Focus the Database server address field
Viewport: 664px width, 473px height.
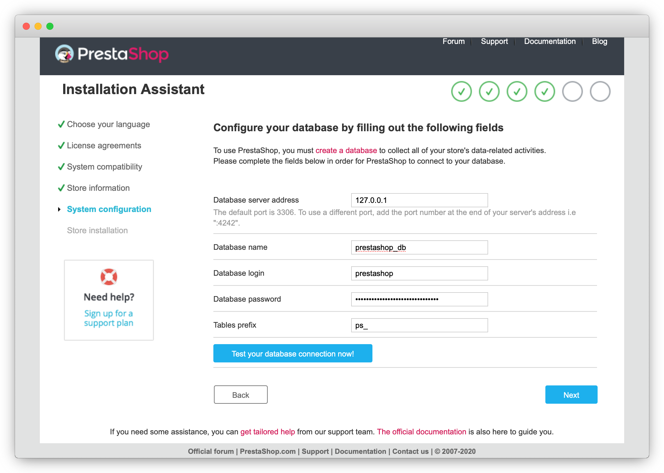(419, 200)
